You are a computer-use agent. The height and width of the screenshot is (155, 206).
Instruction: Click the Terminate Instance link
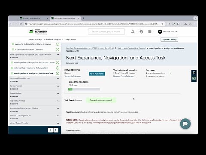tap(73, 76)
